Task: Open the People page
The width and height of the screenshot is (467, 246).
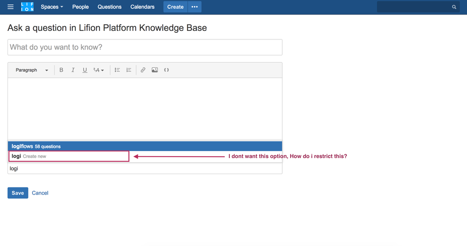Action: (x=80, y=7)
